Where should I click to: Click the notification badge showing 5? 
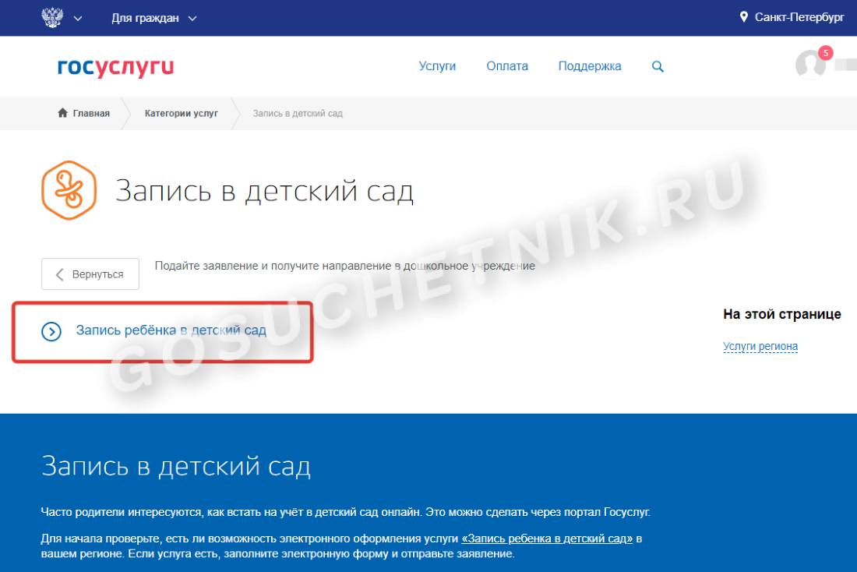coord(825,53)
